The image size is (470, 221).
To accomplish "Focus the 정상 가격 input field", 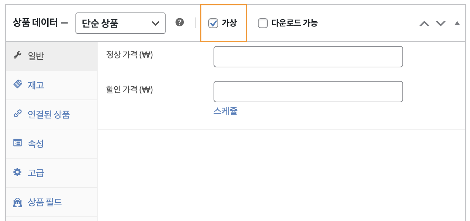I will click(308, 57).
